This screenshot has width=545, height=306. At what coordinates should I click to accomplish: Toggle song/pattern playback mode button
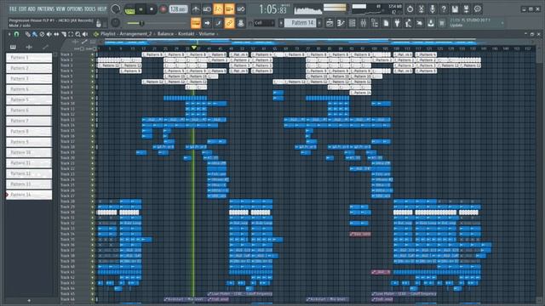coord(129,9)
